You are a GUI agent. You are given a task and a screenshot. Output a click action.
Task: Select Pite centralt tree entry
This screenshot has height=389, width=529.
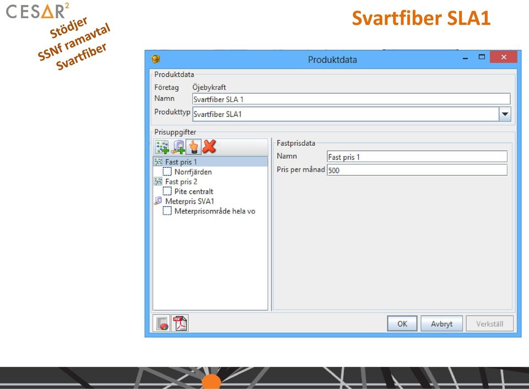[193, 191]
